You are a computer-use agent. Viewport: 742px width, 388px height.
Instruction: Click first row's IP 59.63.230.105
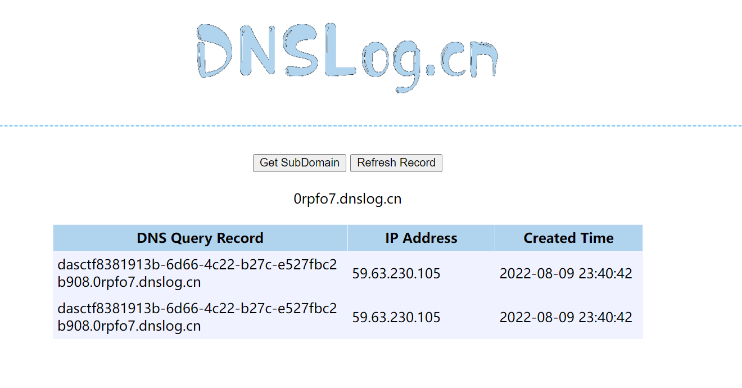tap(396, 274)
